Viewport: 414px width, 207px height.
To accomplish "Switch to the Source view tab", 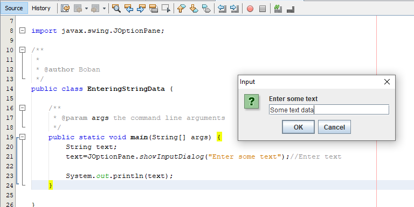I will coord(13,8).
